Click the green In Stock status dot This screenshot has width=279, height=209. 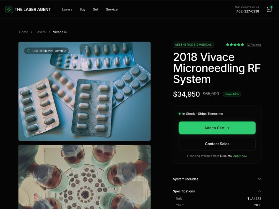(x=179, y=114)
